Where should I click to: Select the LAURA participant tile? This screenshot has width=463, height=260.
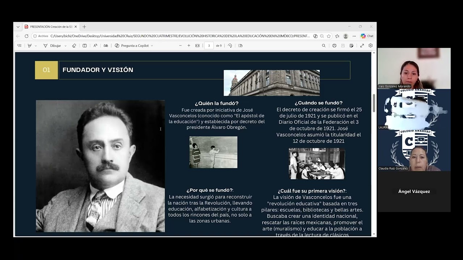[414, 109]
